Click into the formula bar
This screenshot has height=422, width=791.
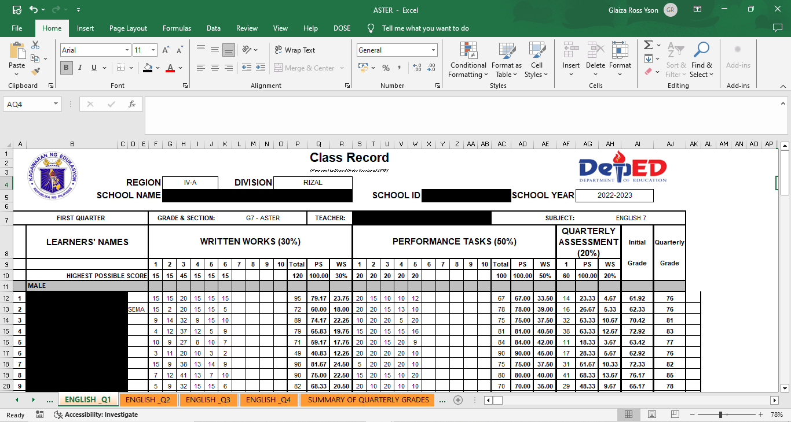coord(461,115)
